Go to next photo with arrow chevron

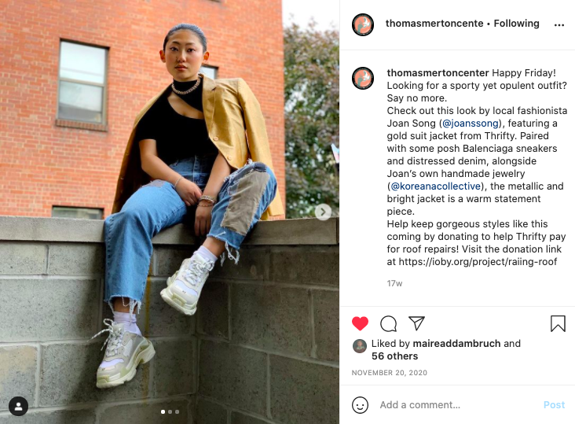point(323,212)
